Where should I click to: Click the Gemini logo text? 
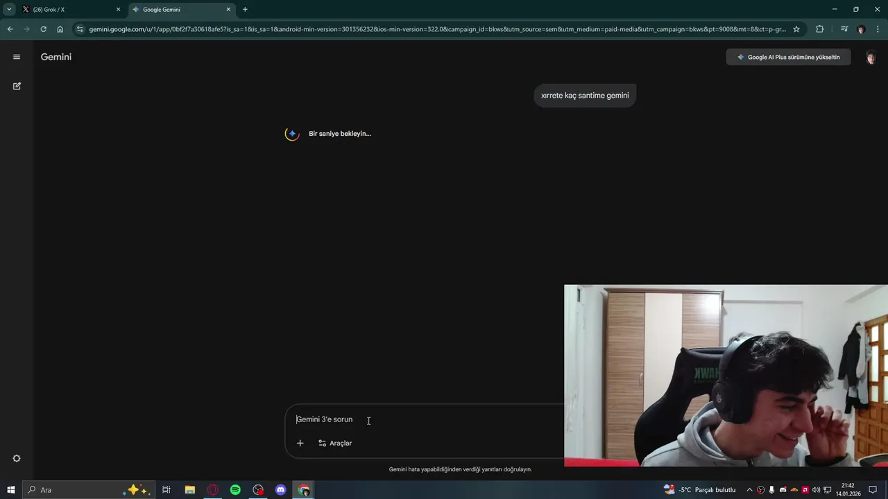(56, 57)
